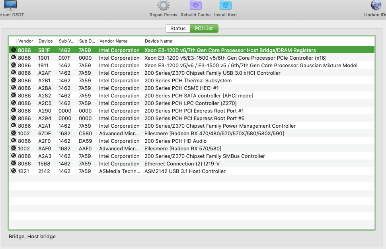Select vendor ID 1B21 cell
The width and height of the screenshot is (386, 249).
23,171
